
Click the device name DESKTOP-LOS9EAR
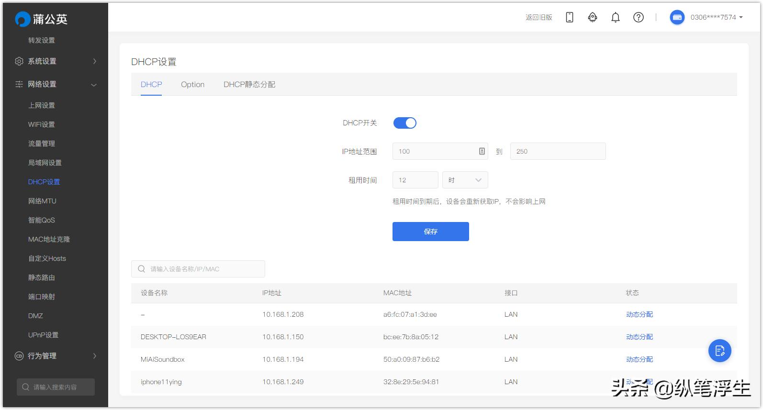tap(173, 337)
